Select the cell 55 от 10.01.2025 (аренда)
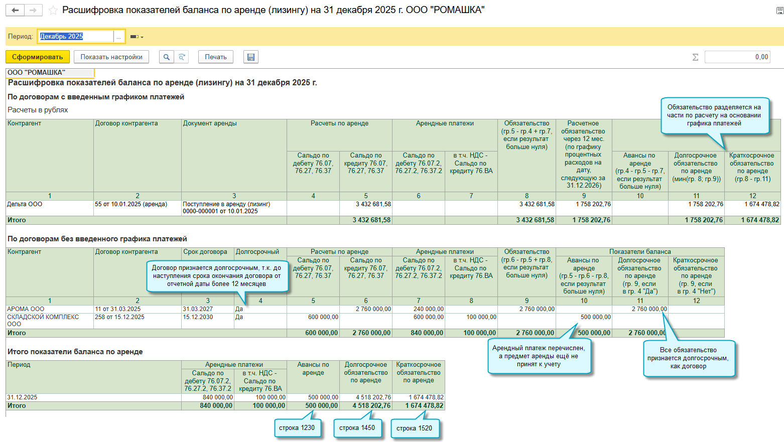Image resolution: width=784 pixels, height=442 pixels. click(138, 208)
